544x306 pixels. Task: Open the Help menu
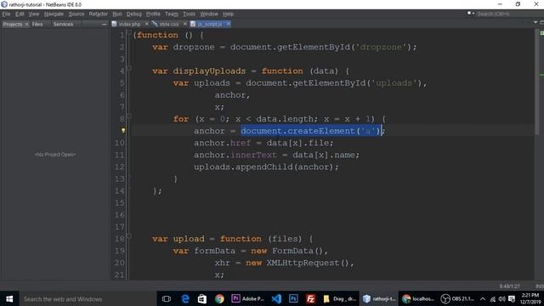coord(228,14)
